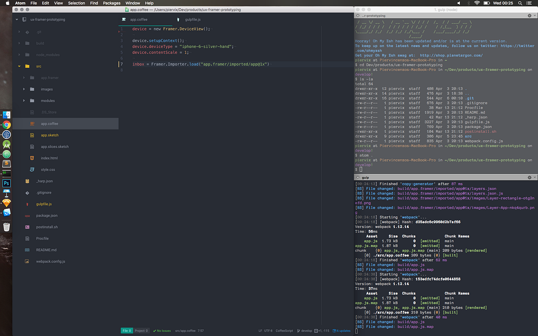Launch Photoshop from the dock
Image resolution: width=538 pixels, height=336 pixels.
(x=6, y=183)
